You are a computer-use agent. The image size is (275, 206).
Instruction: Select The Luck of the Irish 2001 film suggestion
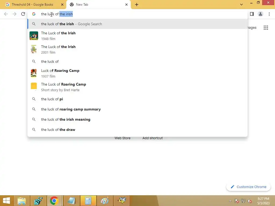point(137,49)
